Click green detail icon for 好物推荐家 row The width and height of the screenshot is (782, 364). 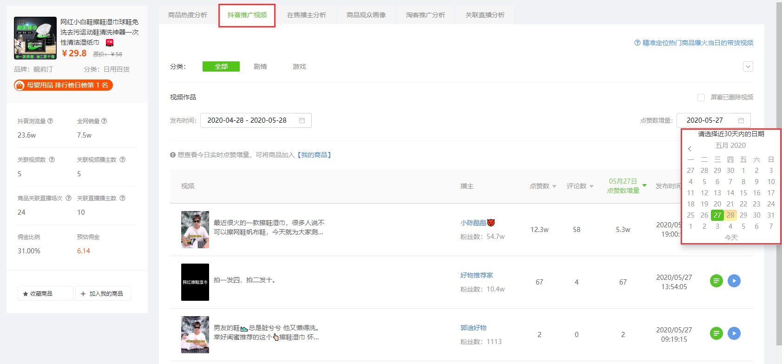point(716,281)
